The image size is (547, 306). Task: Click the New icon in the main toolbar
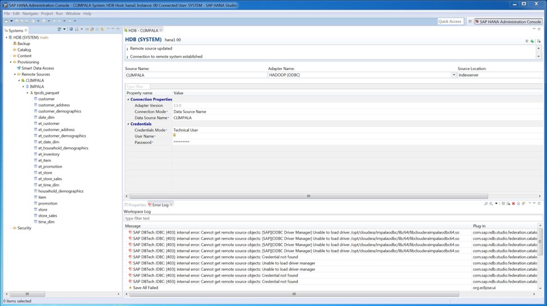[6, 21]
